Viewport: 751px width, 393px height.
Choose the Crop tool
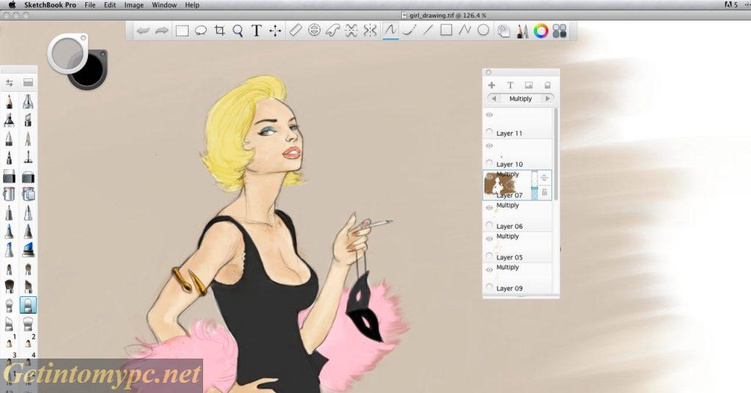point(219,31)
